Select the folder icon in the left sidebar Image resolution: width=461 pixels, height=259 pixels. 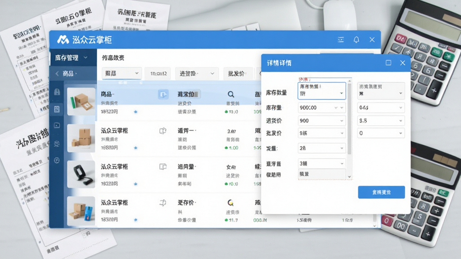[x=57, y=125]
